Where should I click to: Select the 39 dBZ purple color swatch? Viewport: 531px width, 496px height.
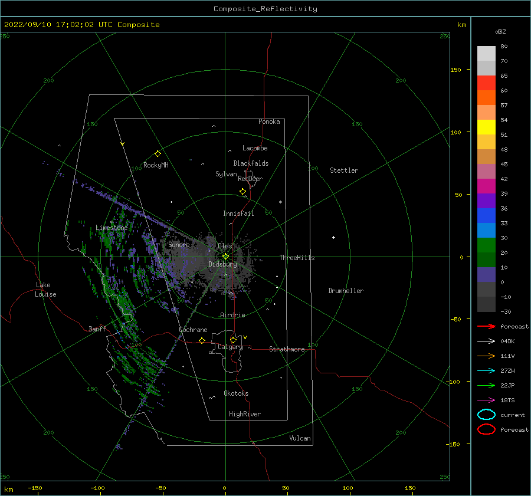pyautogui.click(x=486, y=201)
